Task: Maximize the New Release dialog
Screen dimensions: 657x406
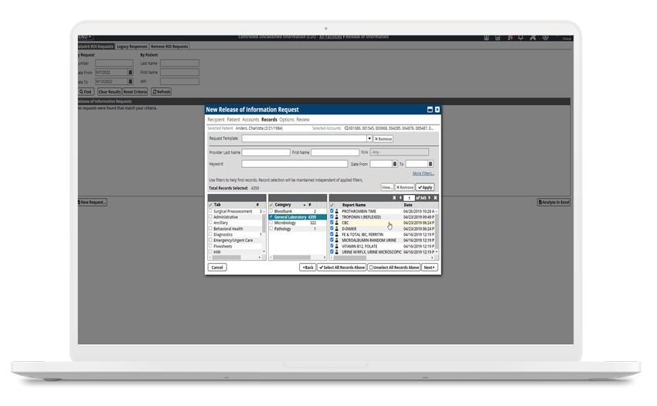Action: 430,110
